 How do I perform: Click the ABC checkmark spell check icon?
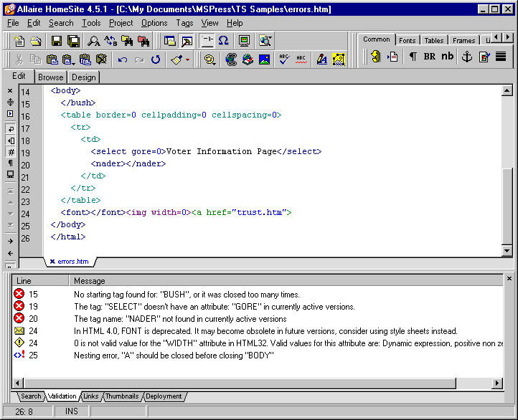284,59
